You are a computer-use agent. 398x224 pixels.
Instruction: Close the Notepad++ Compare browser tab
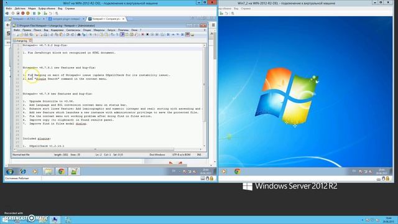[x=123, y=19]
